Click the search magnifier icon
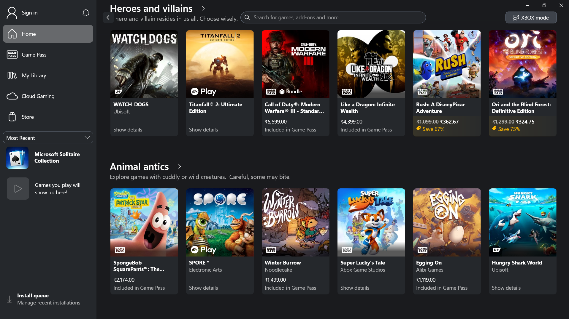 point(247,17)
